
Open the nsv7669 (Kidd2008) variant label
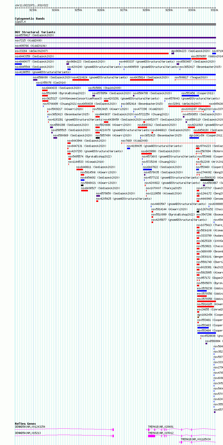135,141
